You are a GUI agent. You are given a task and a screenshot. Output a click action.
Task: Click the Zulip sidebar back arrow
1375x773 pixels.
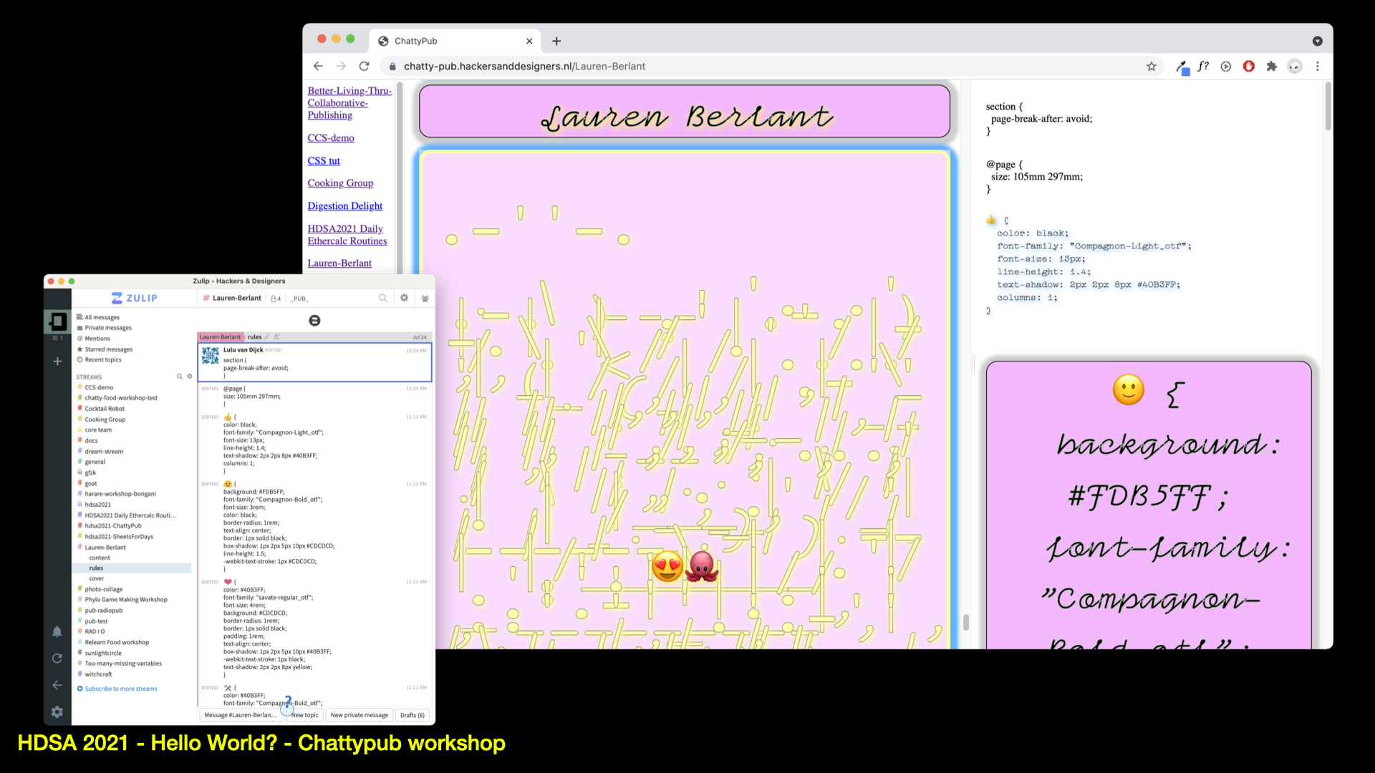tap(57, 685)
